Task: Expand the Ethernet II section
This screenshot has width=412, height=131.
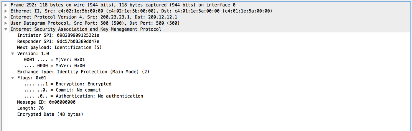Action: coord(6,11)
